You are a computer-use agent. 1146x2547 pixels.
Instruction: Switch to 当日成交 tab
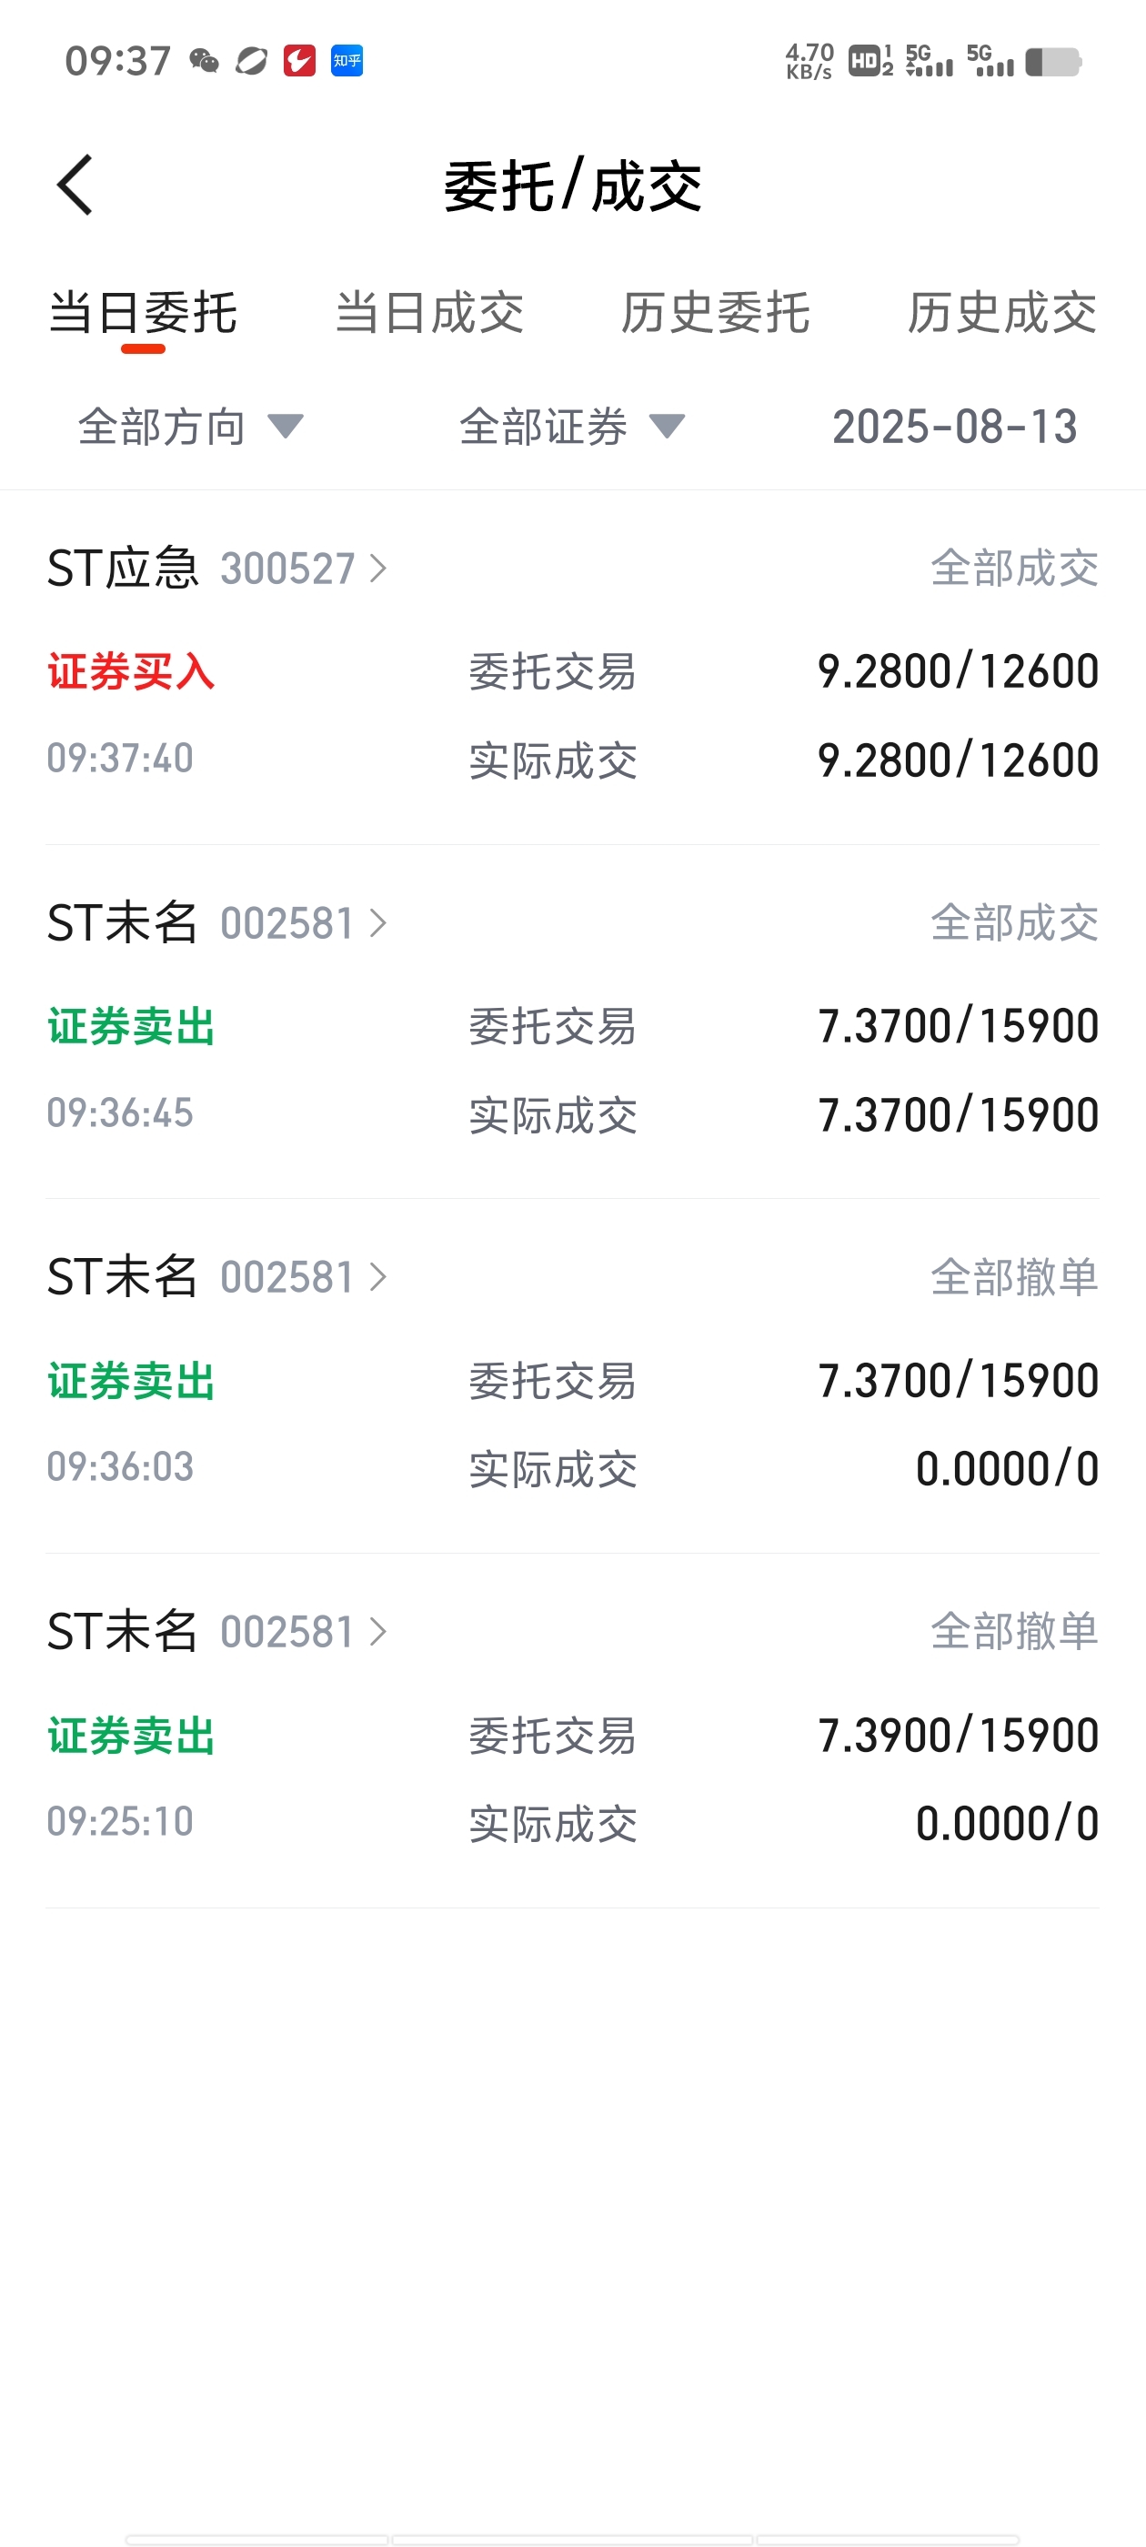429,314
